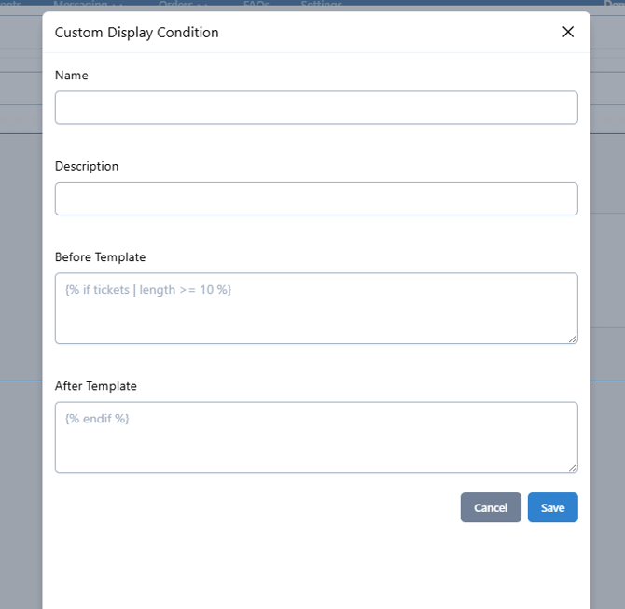
Task: Click the "Description" field label
Action: 87,166
